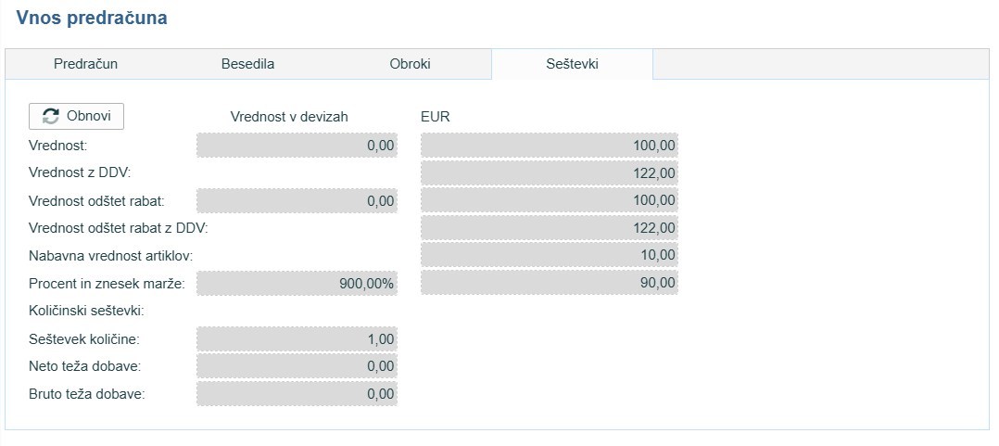Click the refresh icon in Obnovi button
This screenshot has height=446, width=999.
[51, 116]
